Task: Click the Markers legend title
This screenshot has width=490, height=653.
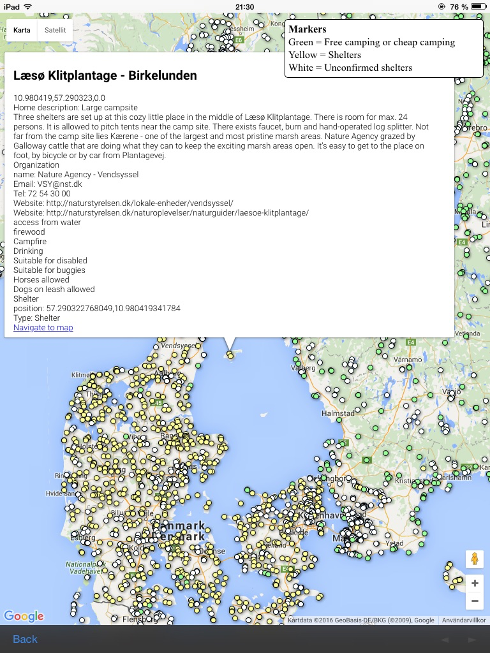Action: click(308, 29)
